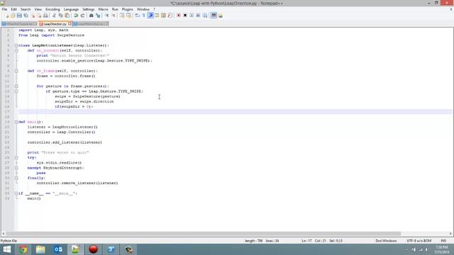454x255 pixels.
Task: Open the Document Map toolbar icon
Action: pos(163,16)
